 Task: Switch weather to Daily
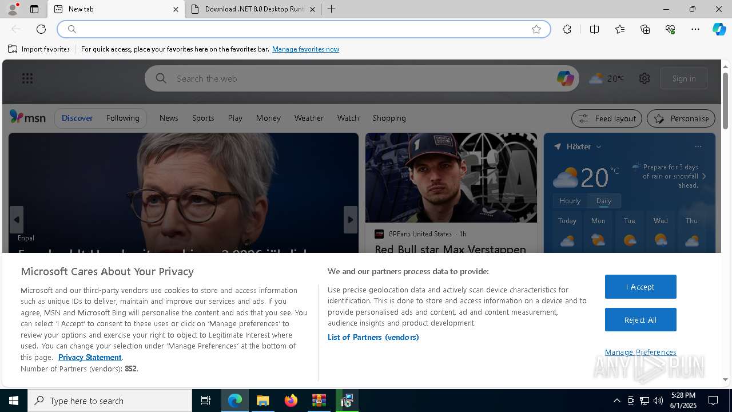603,201
